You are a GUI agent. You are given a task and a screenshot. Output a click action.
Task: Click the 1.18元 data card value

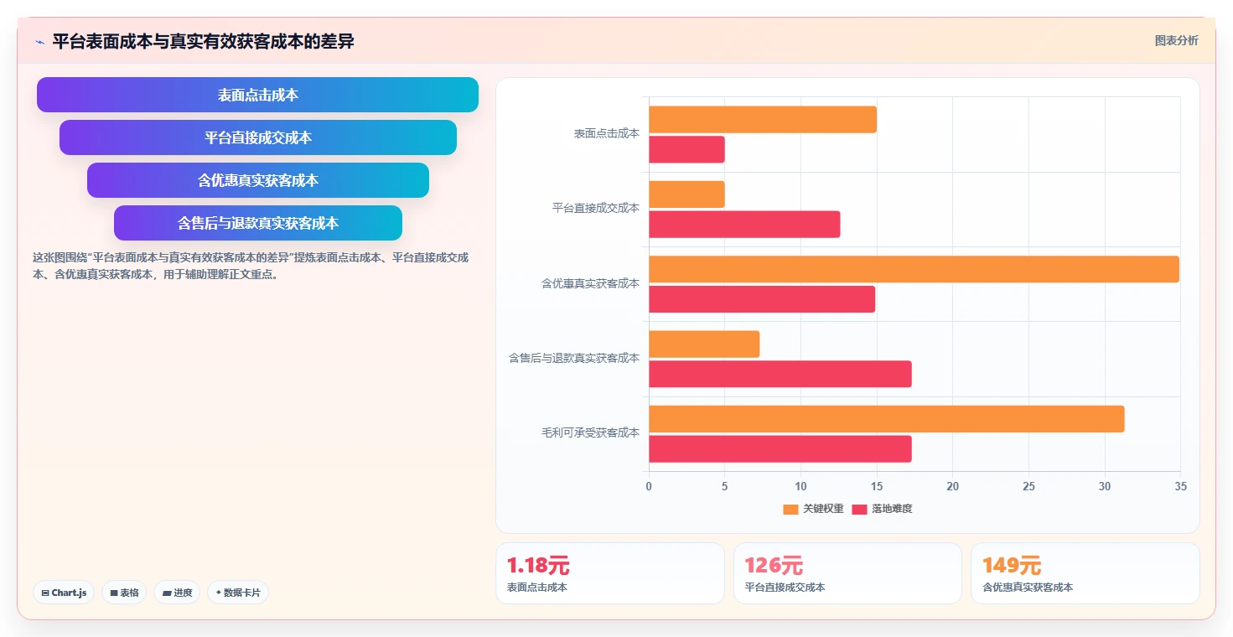click(x=538, y=566)
